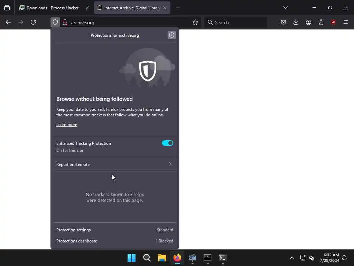The width and height of the screenshot is (354, 266).
Task: Go back with the back arrow
Action: coord(8,23)
